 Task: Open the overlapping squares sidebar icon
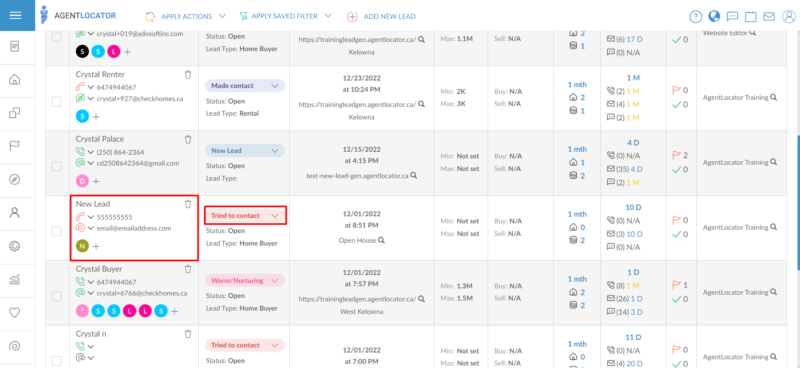pos(15,113)
